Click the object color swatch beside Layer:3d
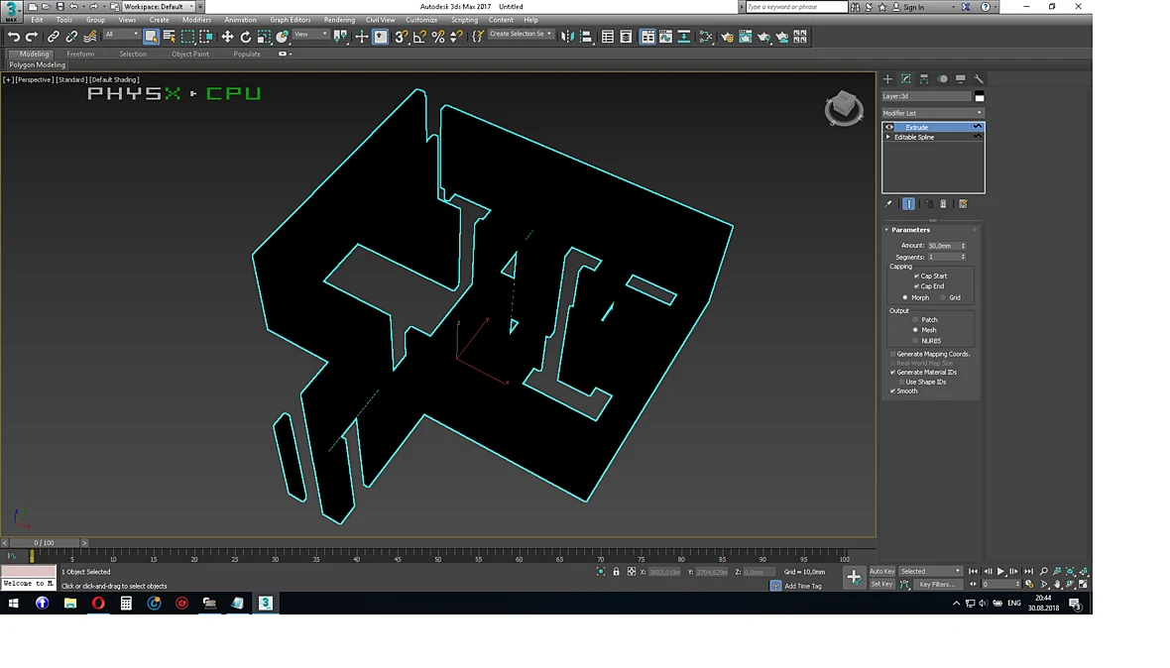This screenshot has width=1170, height=668. [x=980, y=96]
